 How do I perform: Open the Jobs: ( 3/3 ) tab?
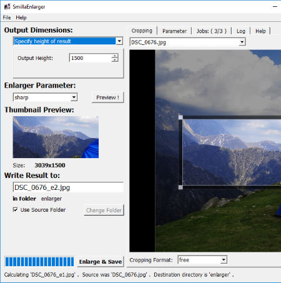211,31
